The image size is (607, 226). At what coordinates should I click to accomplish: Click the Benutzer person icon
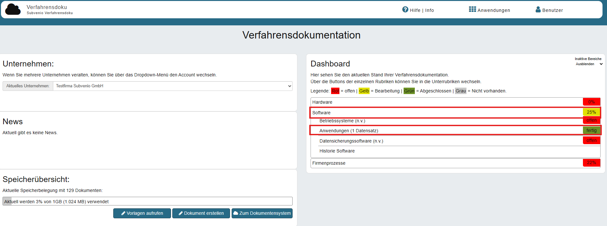point(538,10)
